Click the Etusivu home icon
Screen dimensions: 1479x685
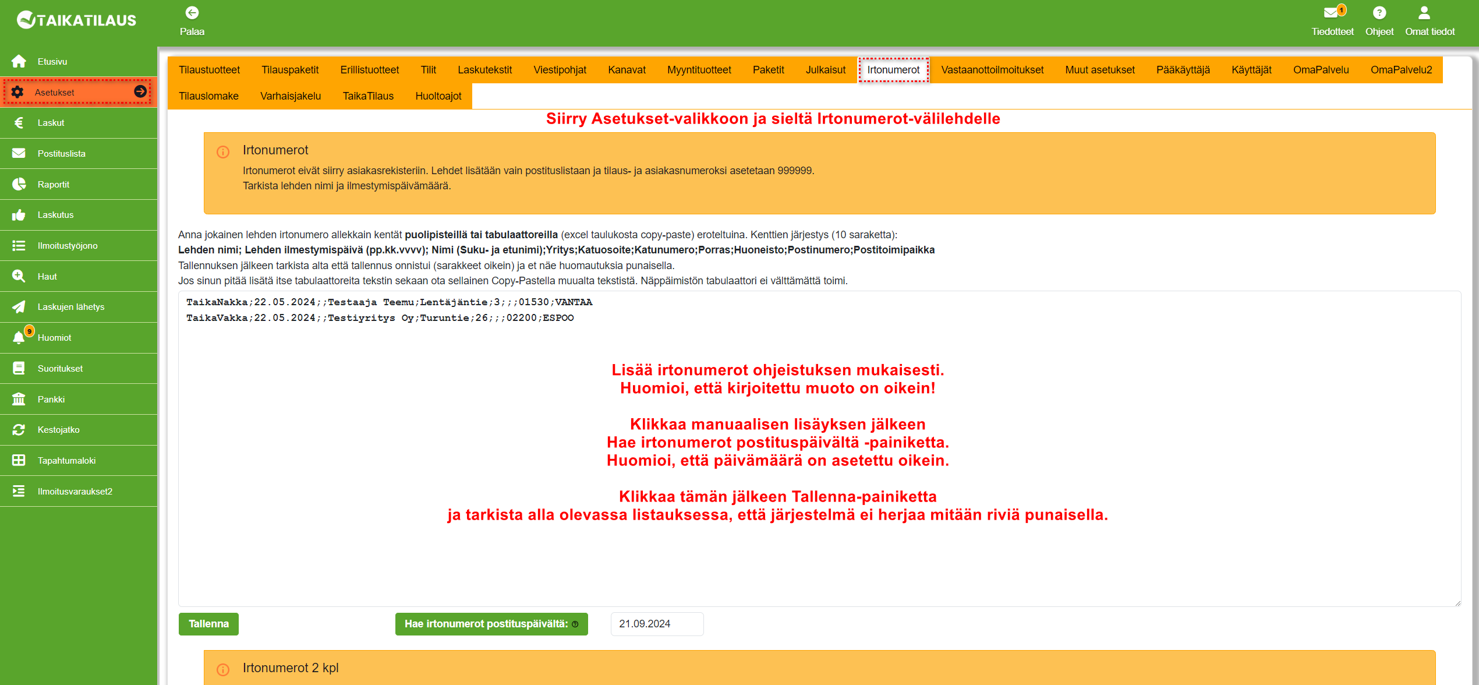[19, 61]
